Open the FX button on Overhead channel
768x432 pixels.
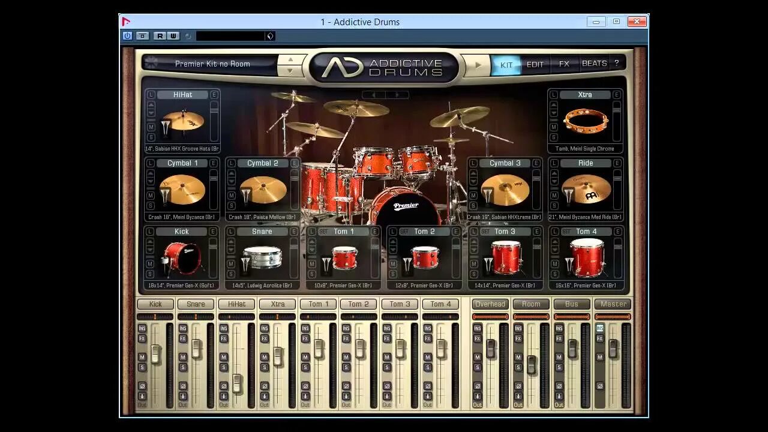(x=478, y=338)
